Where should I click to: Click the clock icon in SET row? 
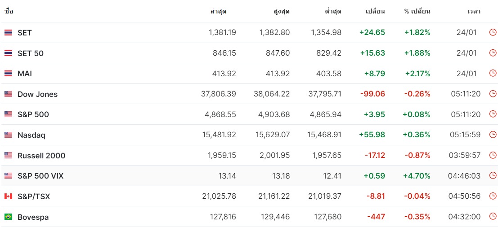[x=493, y=32]
